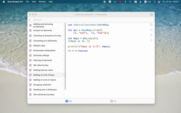Select 'Dictionary Merge' recipe text
Image resolution: width=181 pixels, height=113 pixels.
coord(41,55)
